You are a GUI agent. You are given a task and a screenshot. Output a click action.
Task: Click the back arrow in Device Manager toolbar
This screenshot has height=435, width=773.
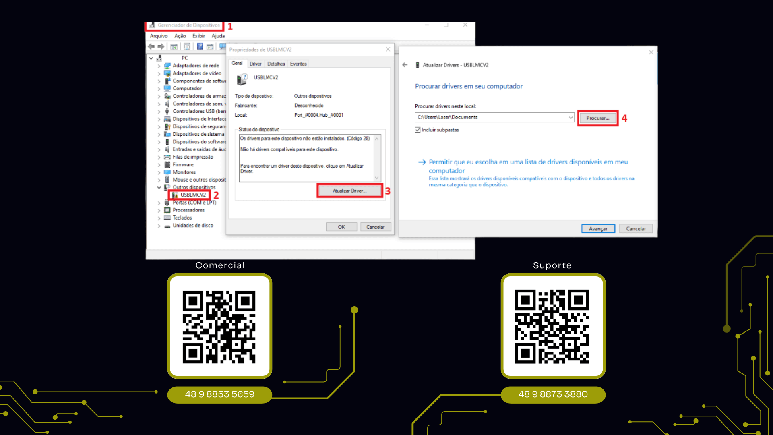[x=151, y=47]
